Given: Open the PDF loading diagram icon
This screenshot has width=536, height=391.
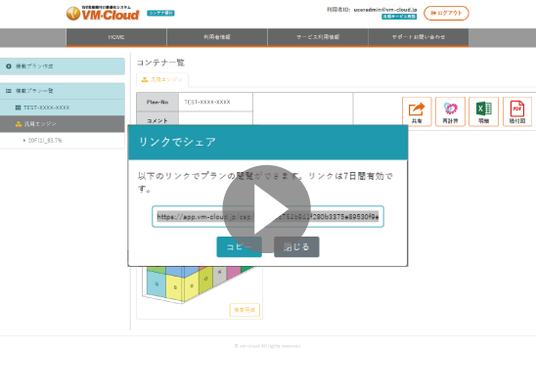Looking at the screenshot, I should (517, 111).
